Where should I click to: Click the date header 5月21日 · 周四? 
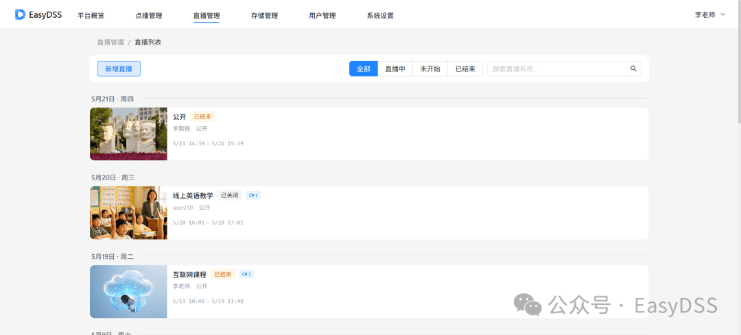(x=113, y=99)
